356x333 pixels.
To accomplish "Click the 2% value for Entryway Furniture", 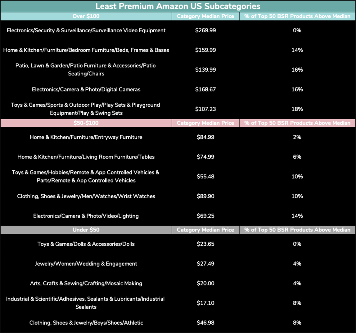I will pos(297,137).
